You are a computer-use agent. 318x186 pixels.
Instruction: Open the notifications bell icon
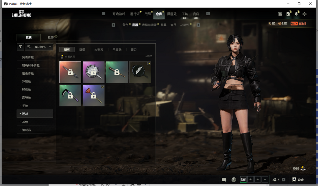tap(296, 14)
